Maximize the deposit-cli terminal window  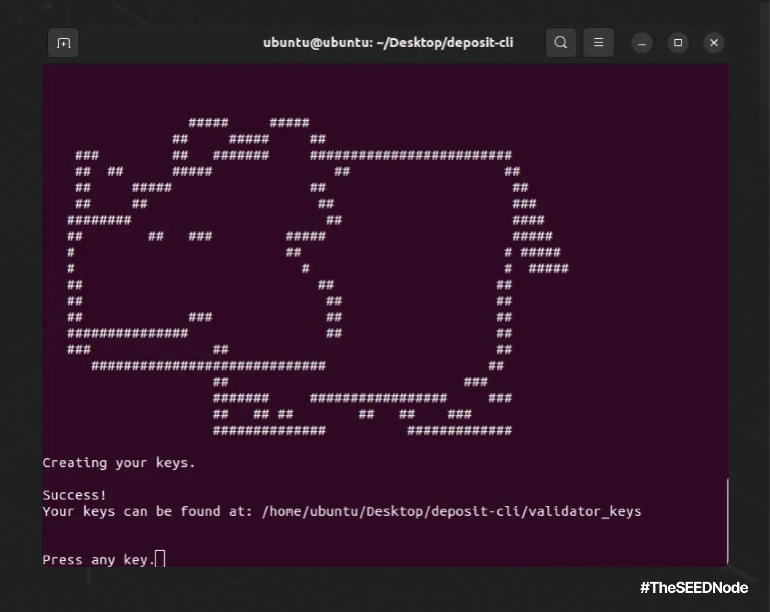click(678, 43)
